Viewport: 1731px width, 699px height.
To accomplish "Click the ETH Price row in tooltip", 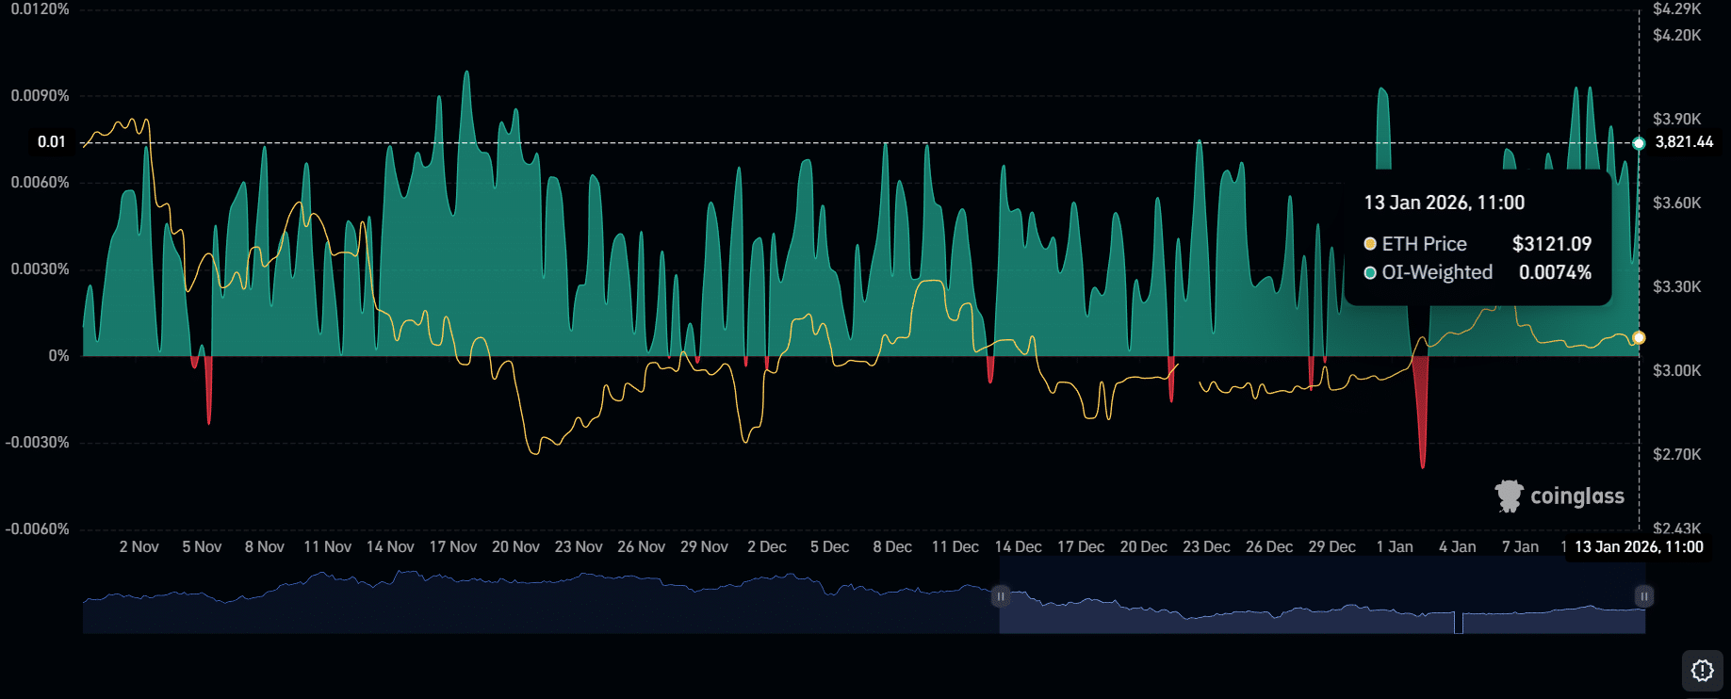I will 1477,244.
